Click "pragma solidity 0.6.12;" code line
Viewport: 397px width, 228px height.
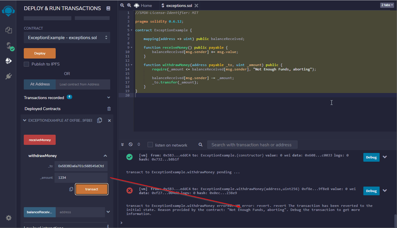tap(159, 21)
